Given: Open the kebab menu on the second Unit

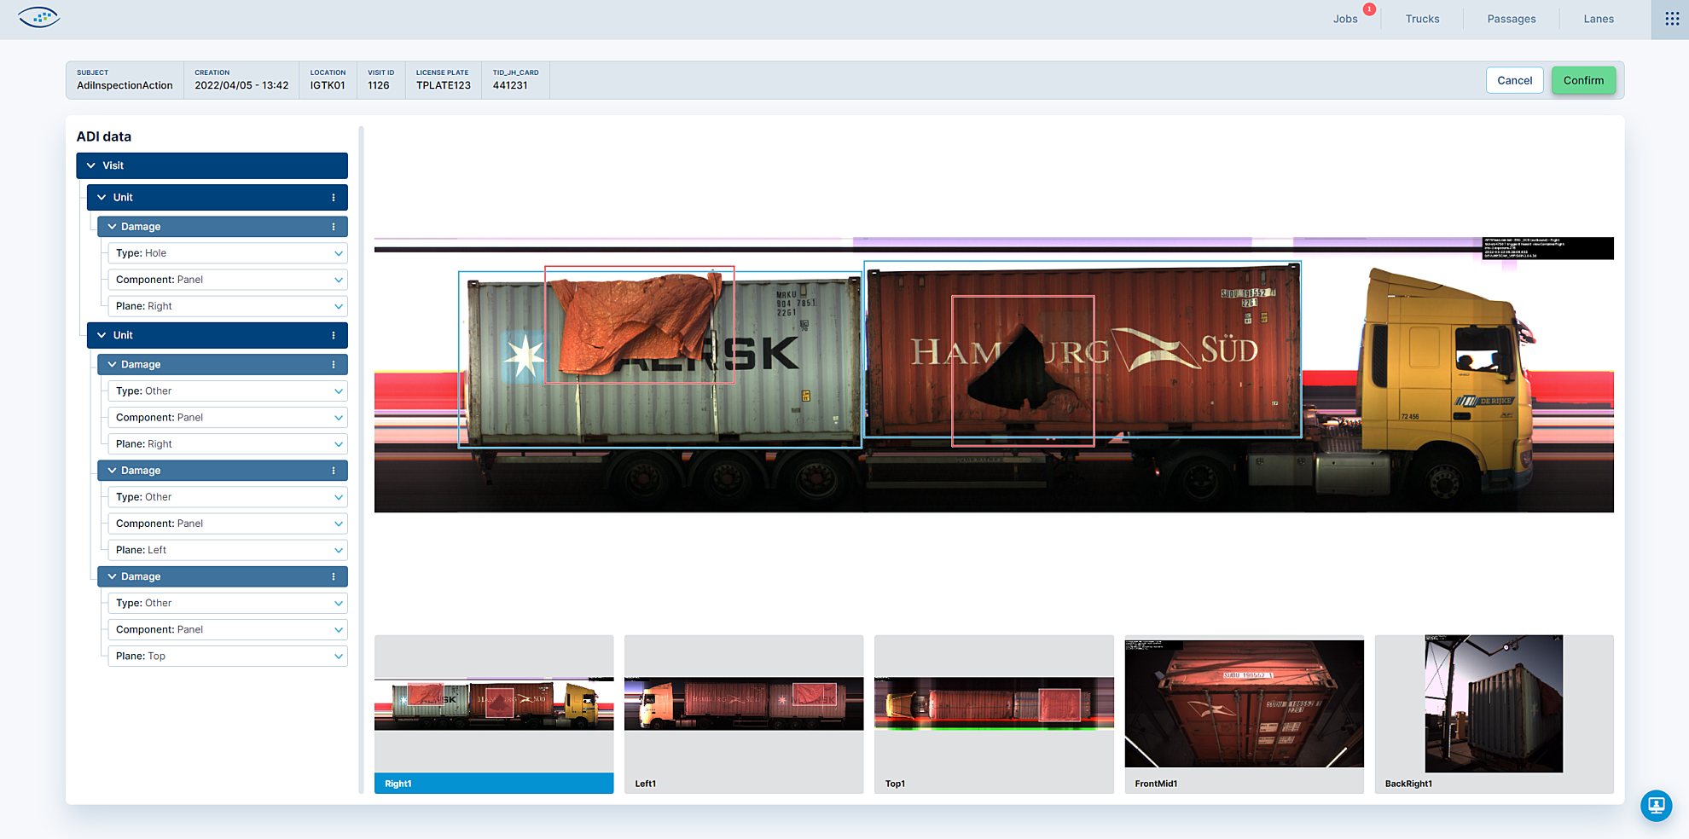Looking at the screenshot, I should tap(334, 335).
